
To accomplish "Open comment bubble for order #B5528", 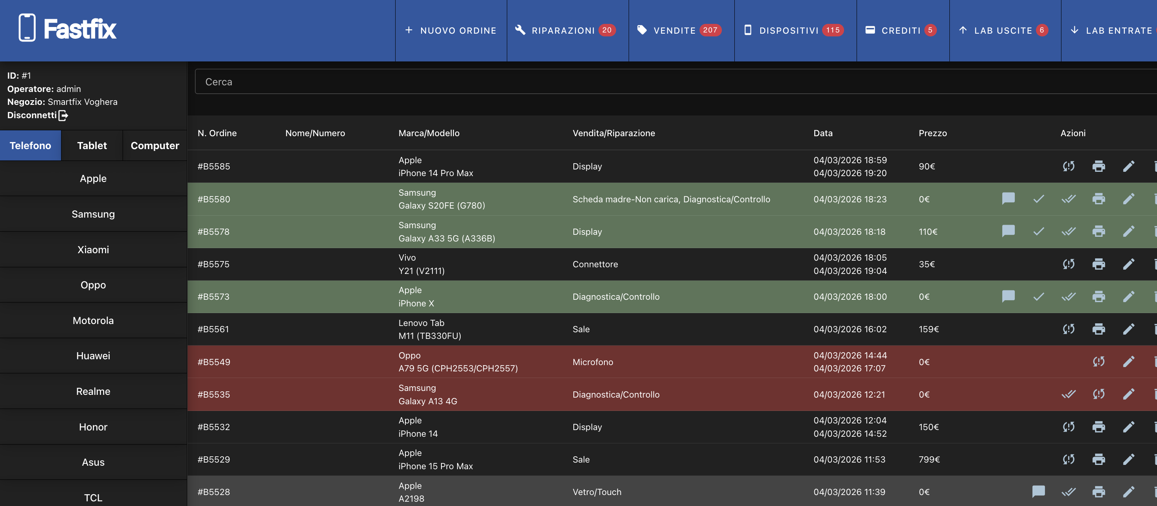I will coord(1038,492).
